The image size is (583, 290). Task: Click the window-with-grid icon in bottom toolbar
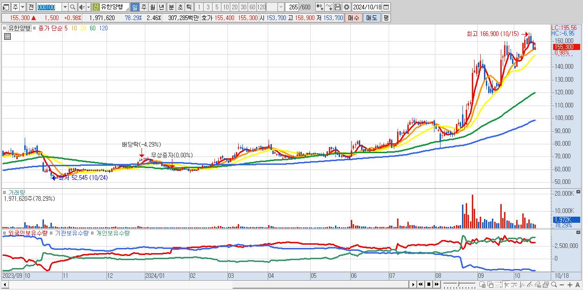point(482,284)
